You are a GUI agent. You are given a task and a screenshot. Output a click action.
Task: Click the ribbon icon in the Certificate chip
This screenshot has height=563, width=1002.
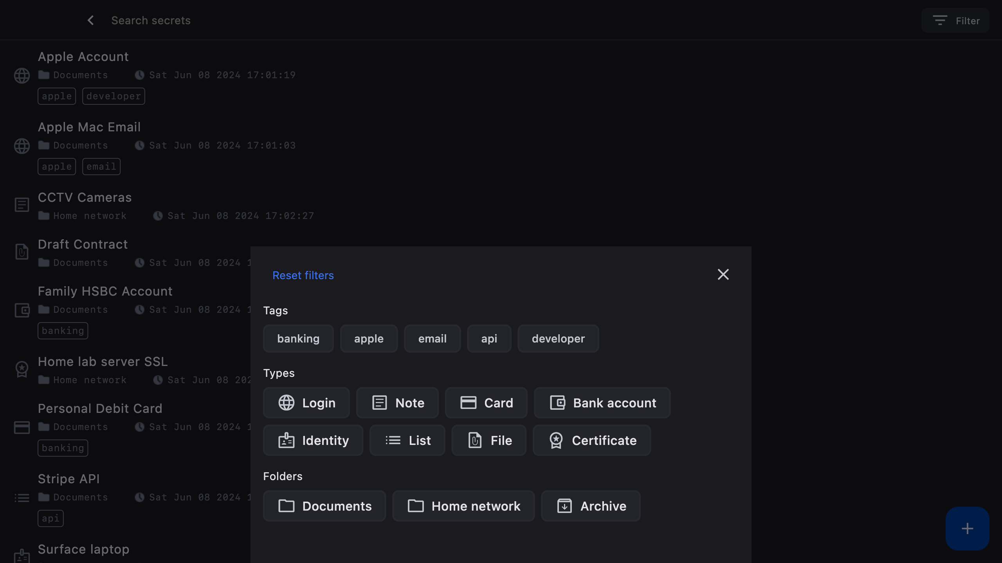[x=556, y=440]
